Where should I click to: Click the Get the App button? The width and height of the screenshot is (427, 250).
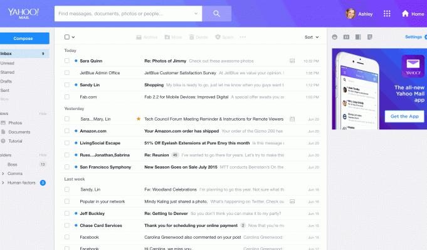click(x=404, y=116)
